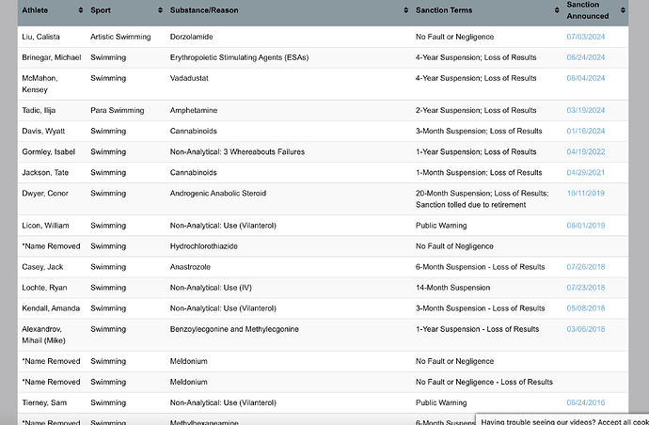Select athlete name Kendall, Amanda

[x=51, y=308]
